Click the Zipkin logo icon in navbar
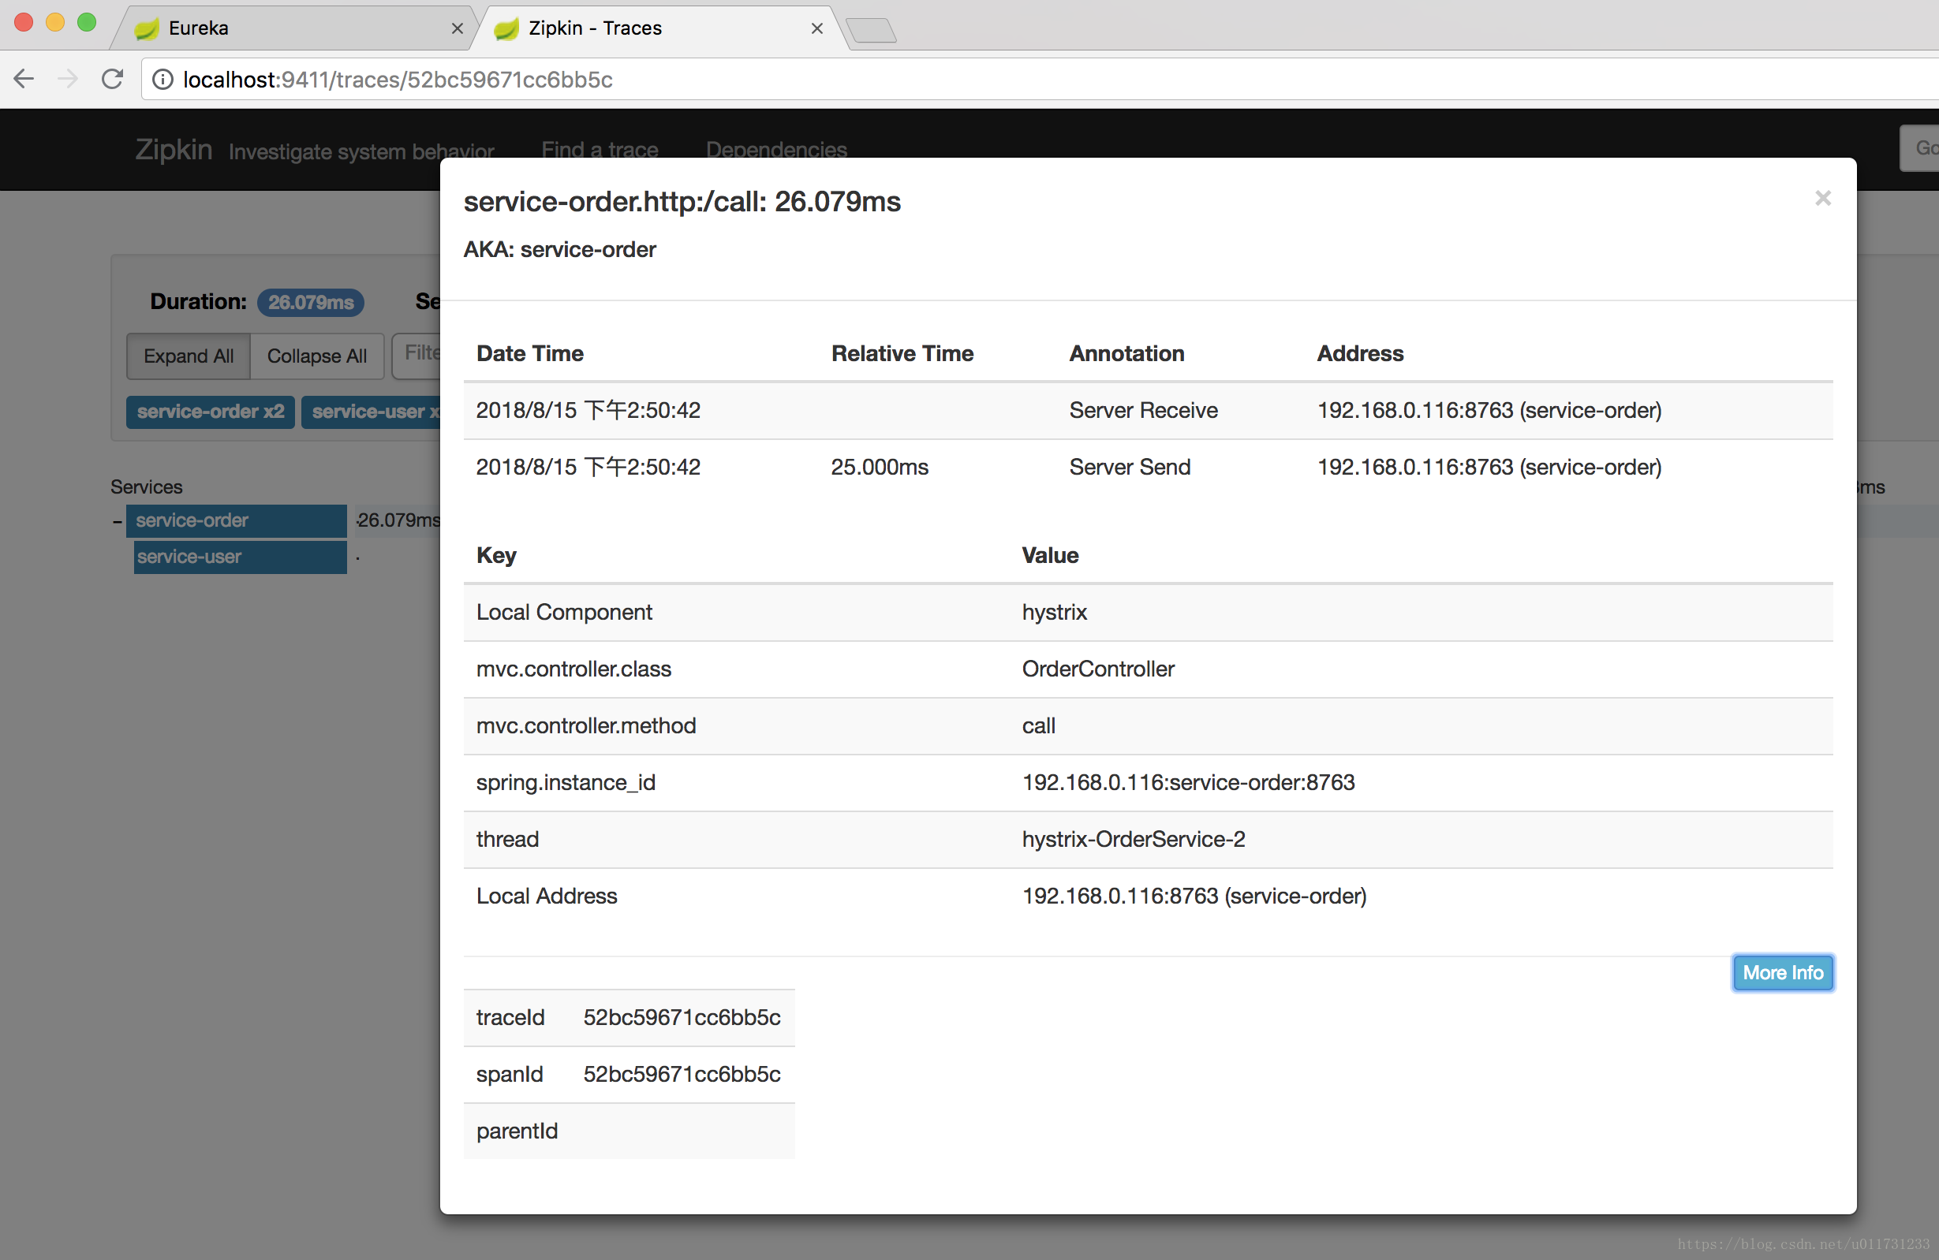This screenshot has width=1939, height=1260. (x=170, y=150)
